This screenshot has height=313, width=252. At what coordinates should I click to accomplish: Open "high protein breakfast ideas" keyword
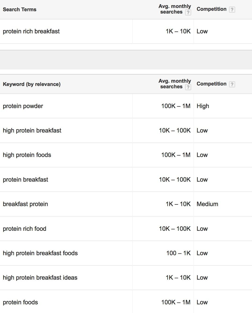tap(40, 278)
